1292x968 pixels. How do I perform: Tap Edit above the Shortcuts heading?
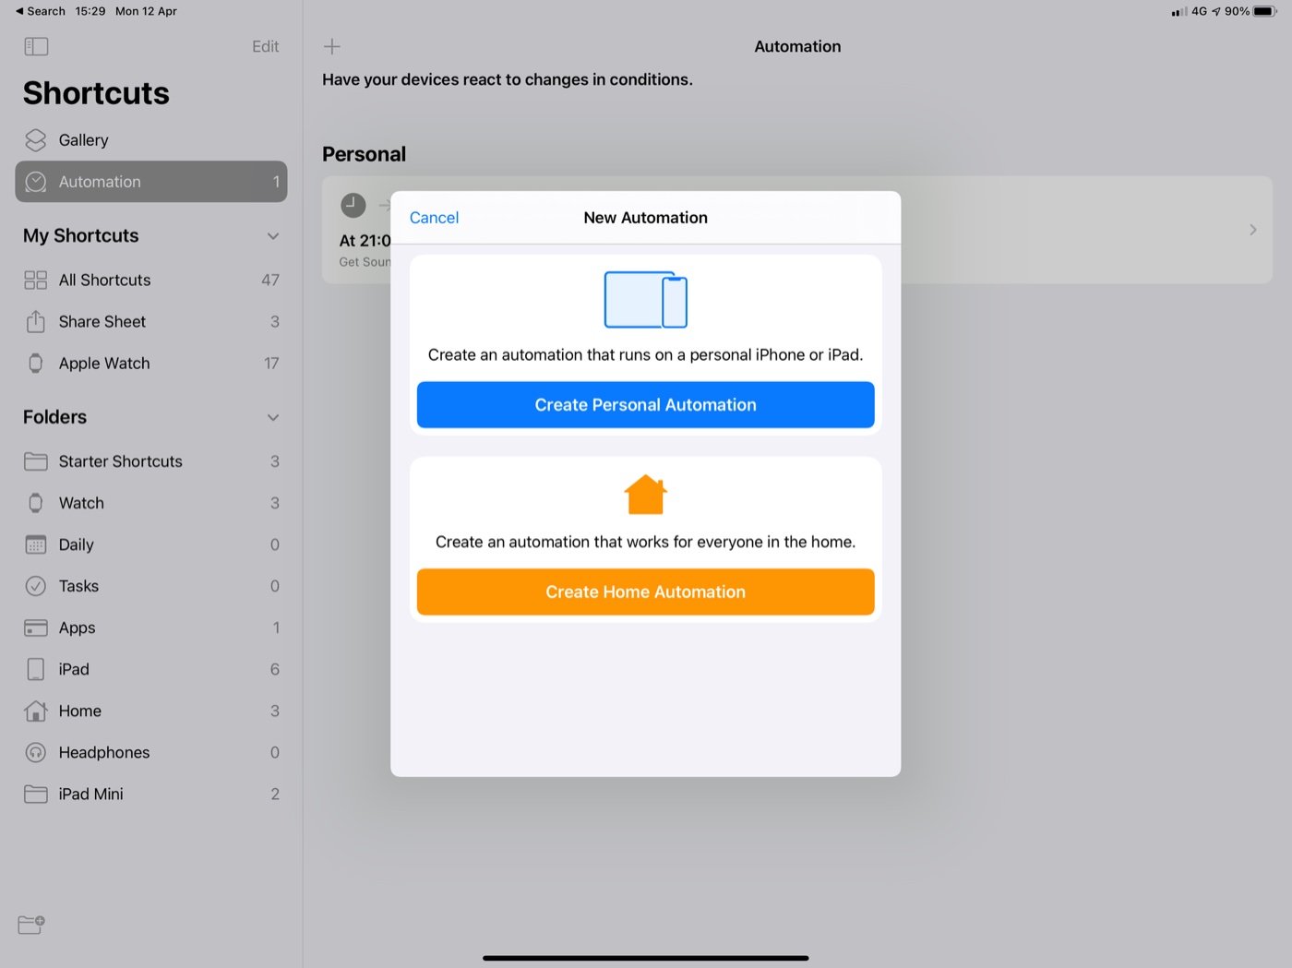[x=265, y=46]
